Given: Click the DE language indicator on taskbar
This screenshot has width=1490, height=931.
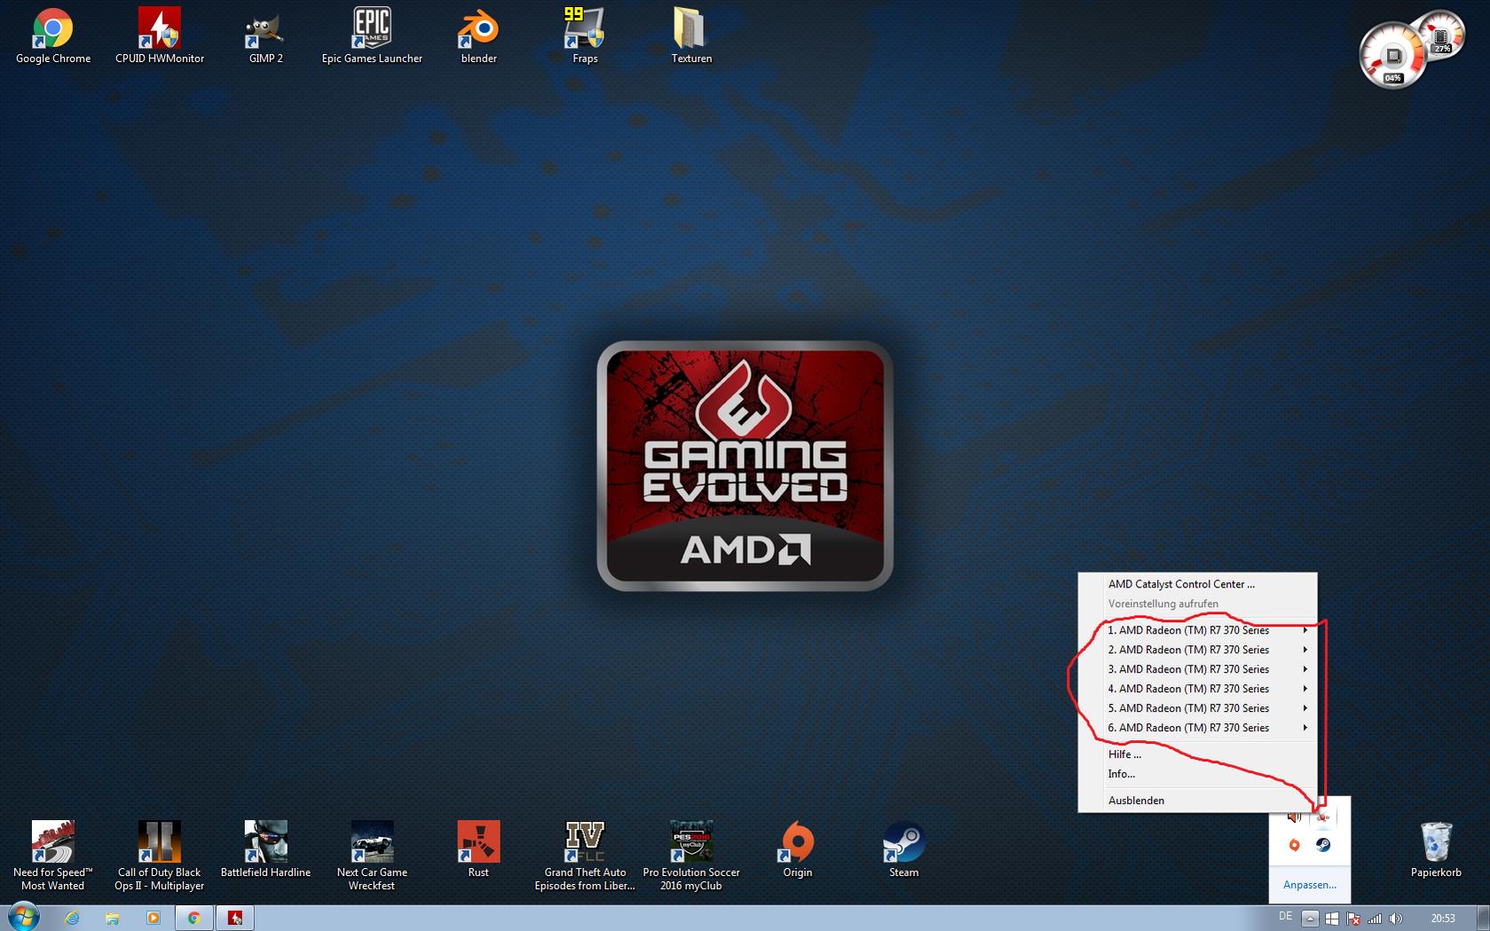Looking at the screenshot, I should 1286,917.
